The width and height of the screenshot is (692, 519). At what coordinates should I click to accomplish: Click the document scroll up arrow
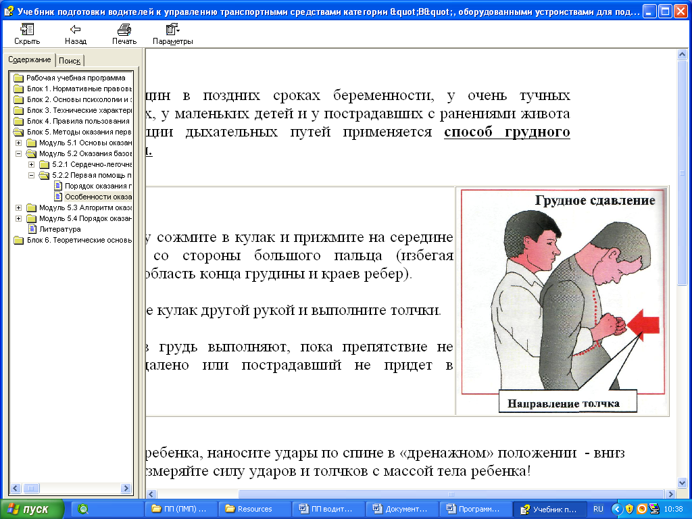(682, 55)
